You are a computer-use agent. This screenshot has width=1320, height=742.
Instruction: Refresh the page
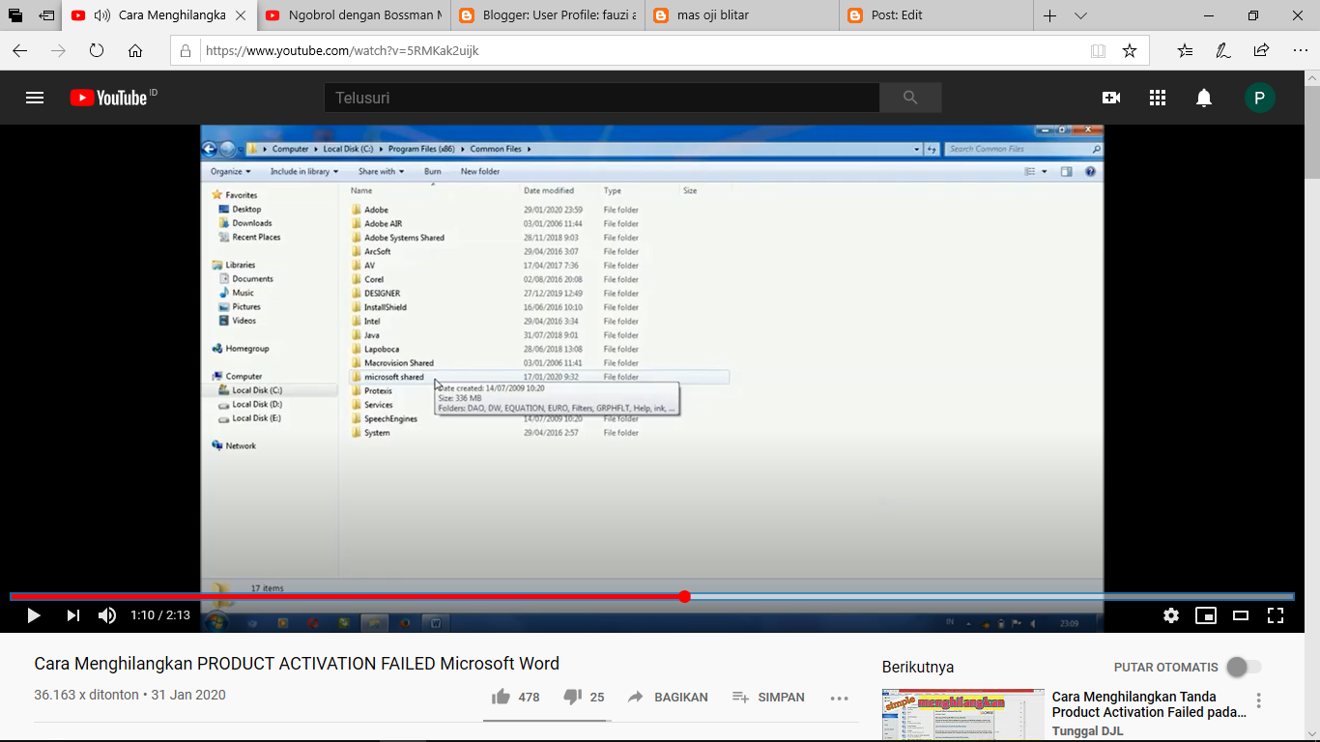[x=96, y=50]
